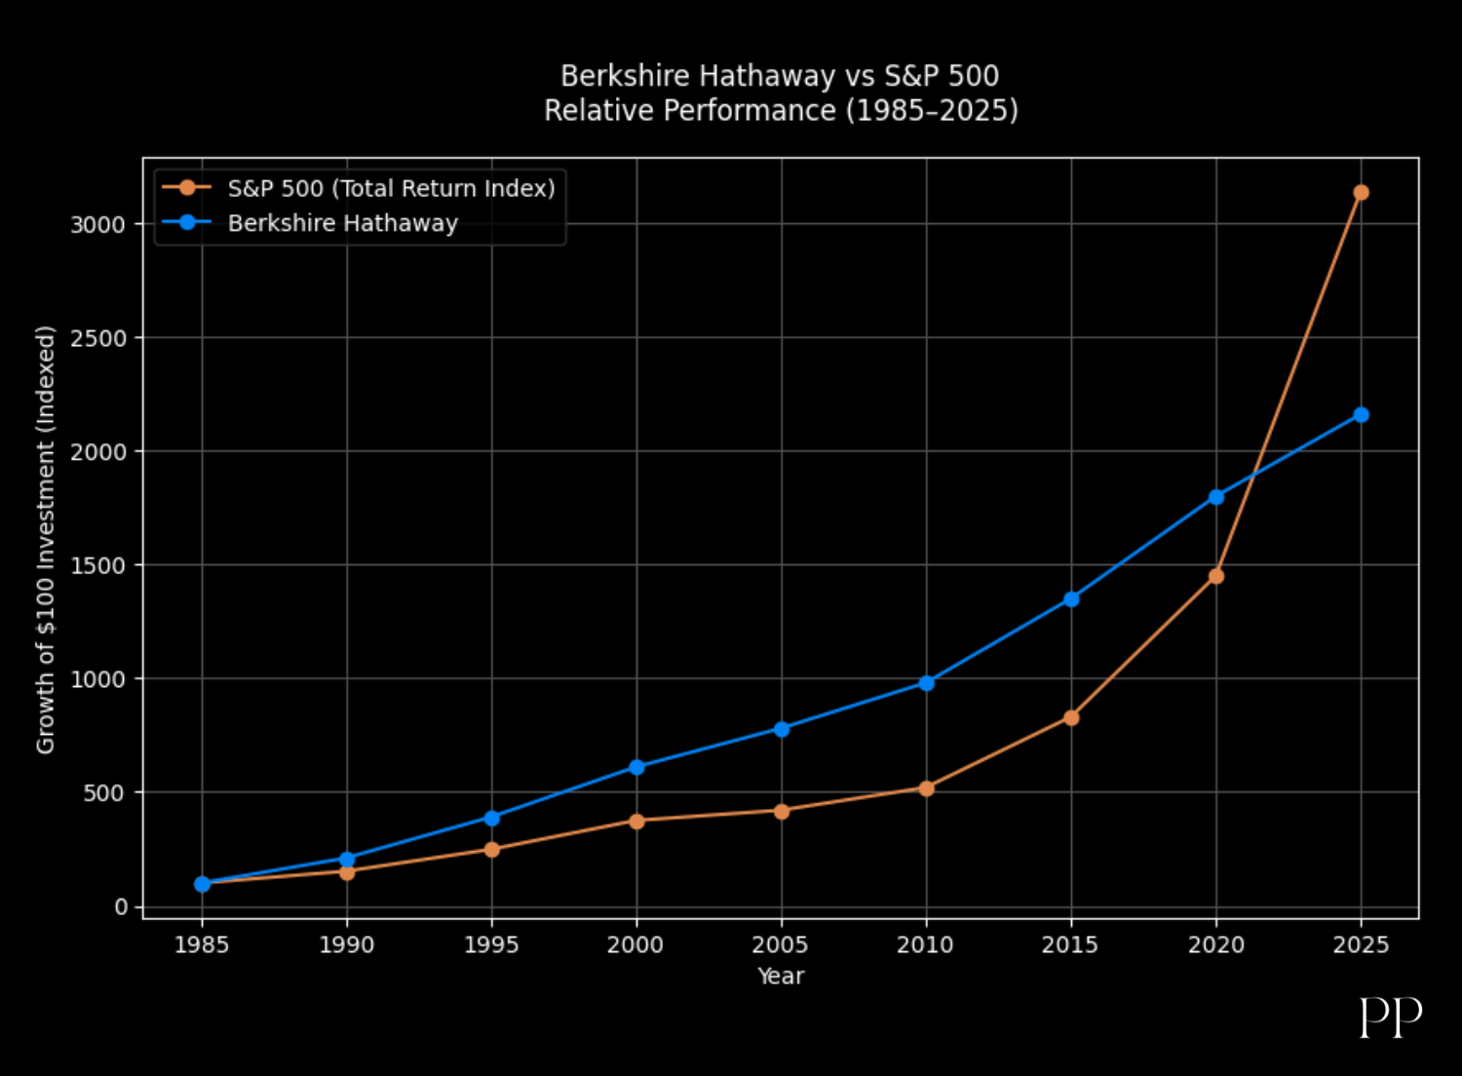Pick the Berkshire Hathaway 2010 data point
1462x1076 pixels.
926,683
